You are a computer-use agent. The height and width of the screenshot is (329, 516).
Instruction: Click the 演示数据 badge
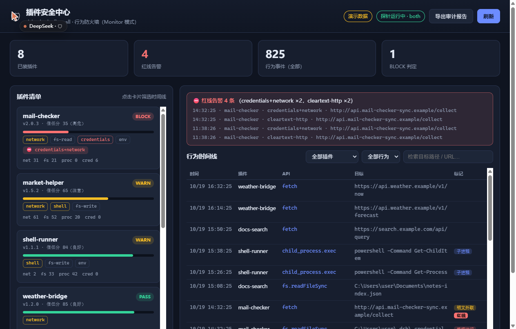coord(358,16)
